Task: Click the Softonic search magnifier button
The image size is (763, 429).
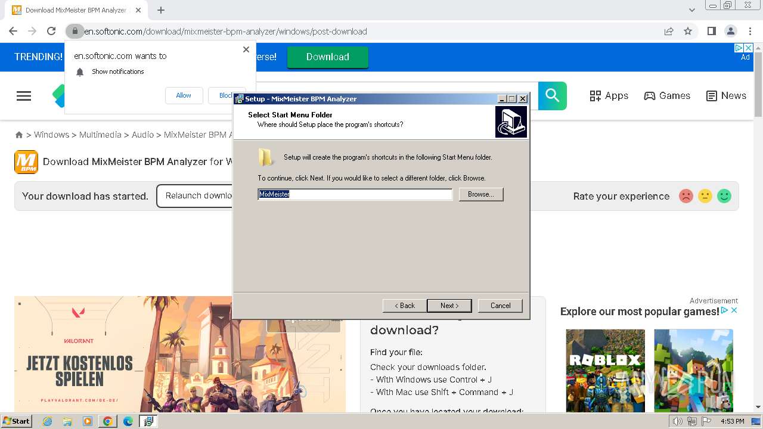Action: point(553,95)
